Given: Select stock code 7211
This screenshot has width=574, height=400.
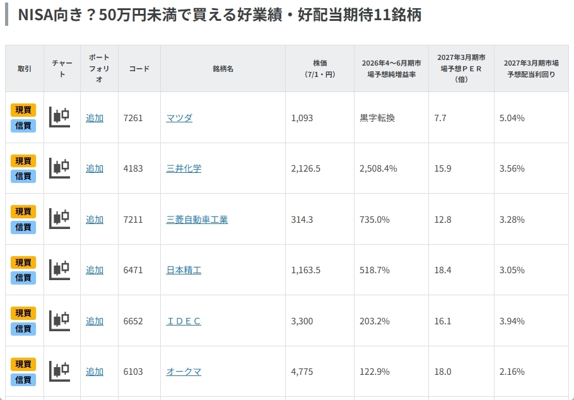Looking at the screenshot, I should click(x=133, y=220).
